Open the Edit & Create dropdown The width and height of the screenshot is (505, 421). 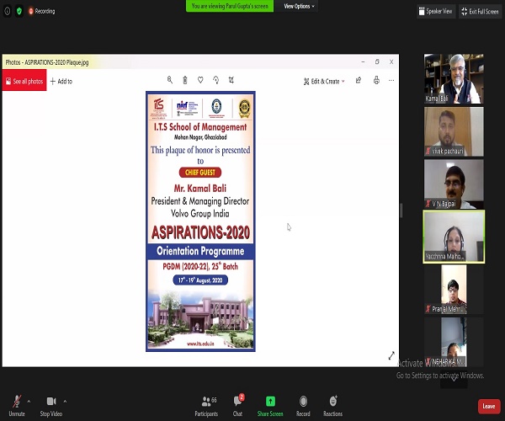click(324, 81)
